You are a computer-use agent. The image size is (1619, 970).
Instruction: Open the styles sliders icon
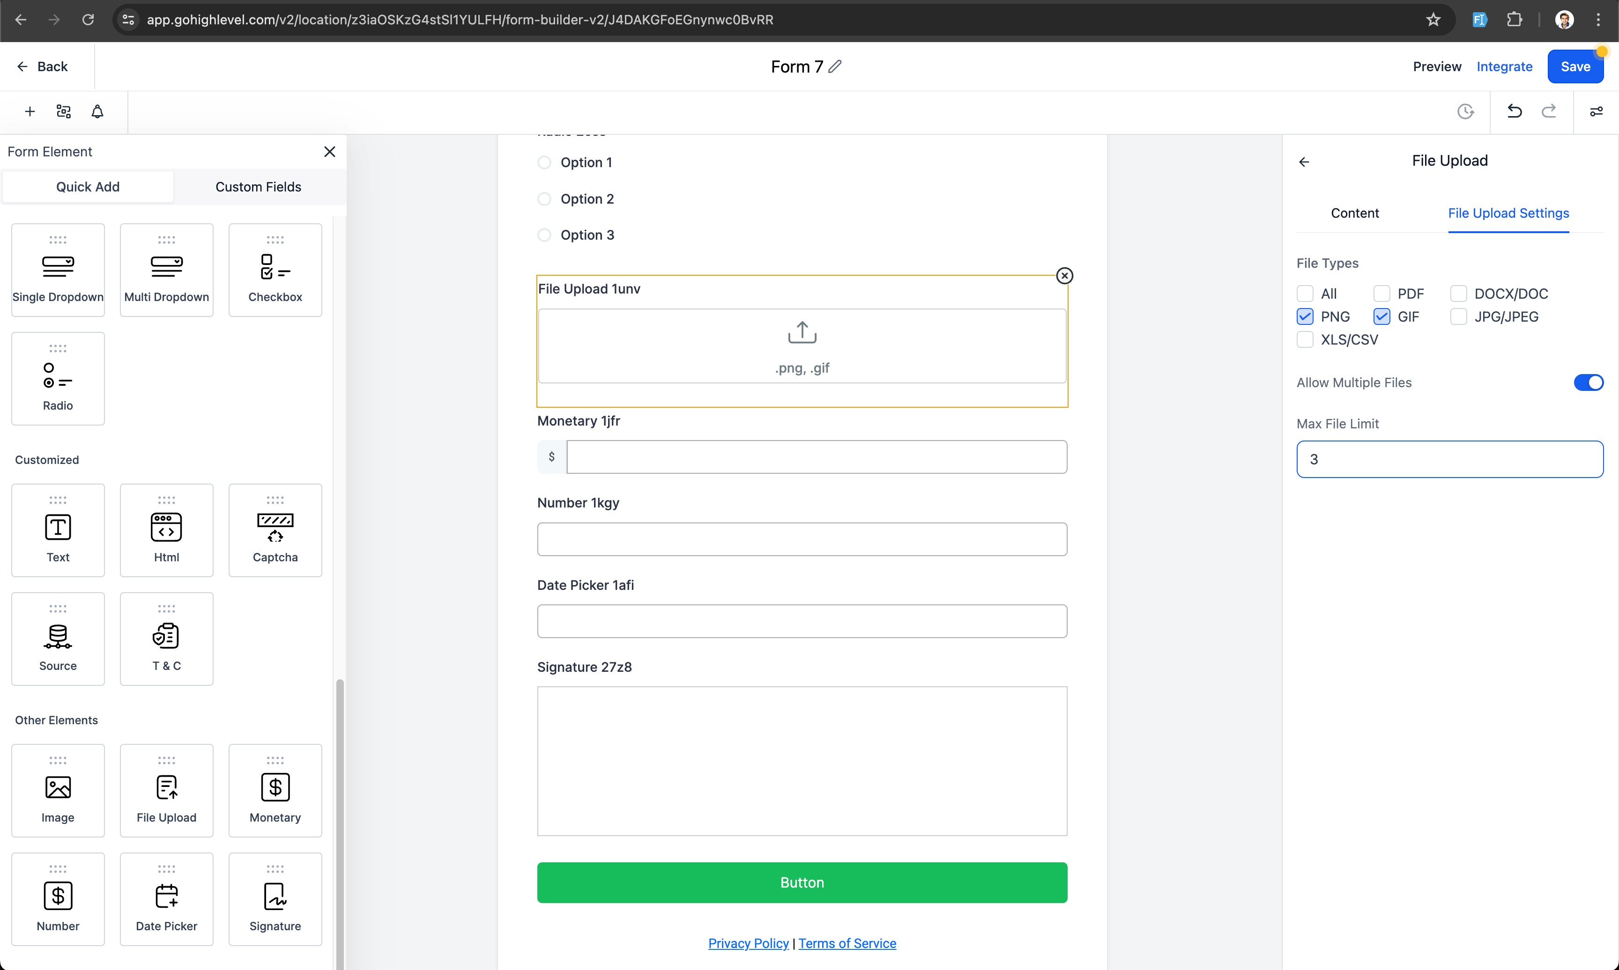tap(1596, 112)
